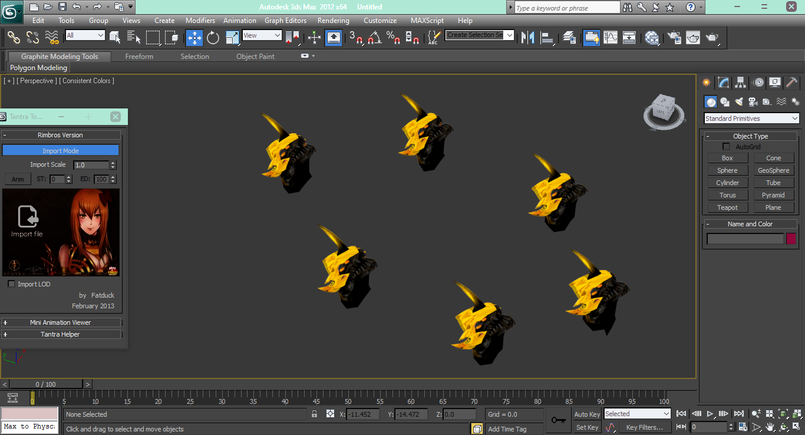Open the Graph Editors menu

(285, 20)
